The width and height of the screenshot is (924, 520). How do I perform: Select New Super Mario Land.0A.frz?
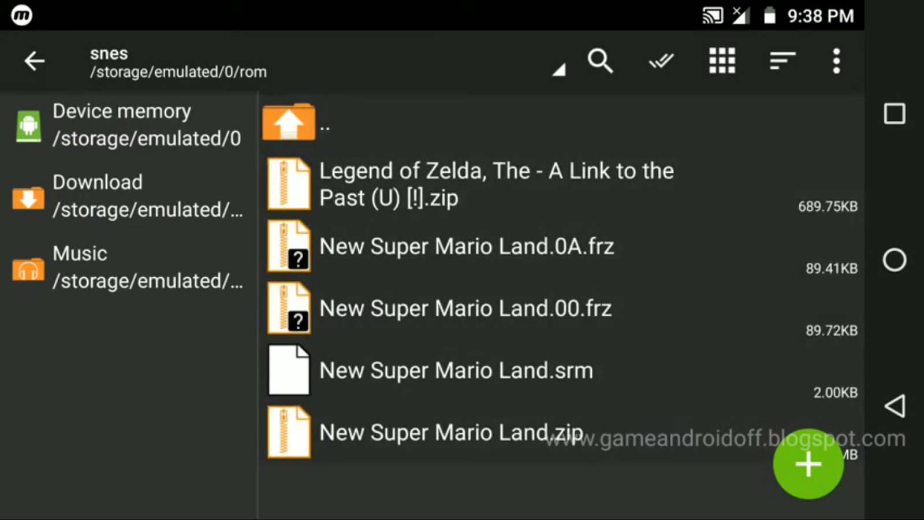561,247
